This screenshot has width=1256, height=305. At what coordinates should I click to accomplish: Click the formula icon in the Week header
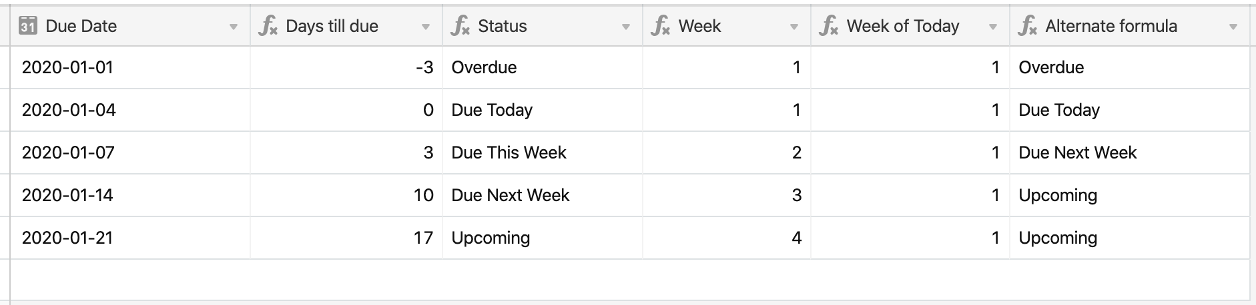pos(660,27)
